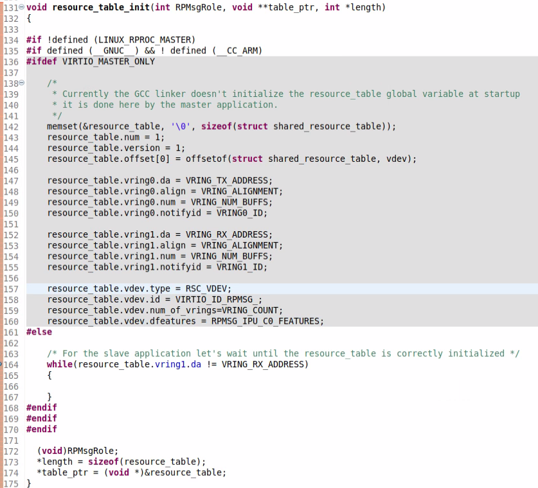Click line number 142 in the margin

(x=10, y=126)
